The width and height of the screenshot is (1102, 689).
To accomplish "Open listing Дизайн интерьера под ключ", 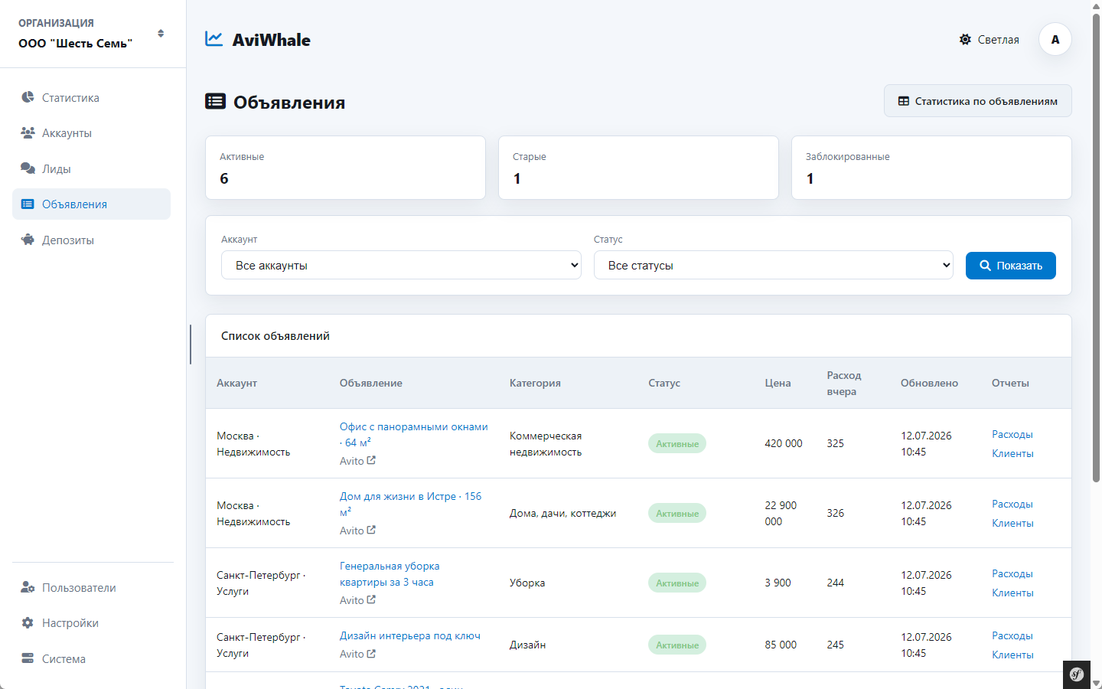I will click(410, 635).
